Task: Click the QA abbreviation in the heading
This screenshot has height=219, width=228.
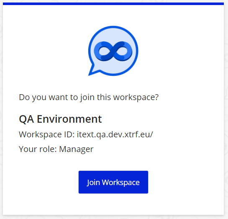Action: pyautogui.click(x=26, y=119)
